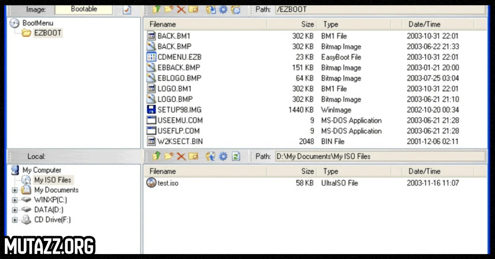Click the Up folder icon in image toolbar
The image size is (495, 259).
tap(156, 9)
